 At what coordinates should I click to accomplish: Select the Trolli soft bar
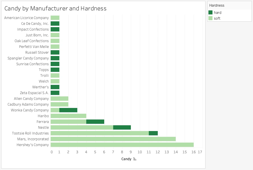tap(55, 76)
